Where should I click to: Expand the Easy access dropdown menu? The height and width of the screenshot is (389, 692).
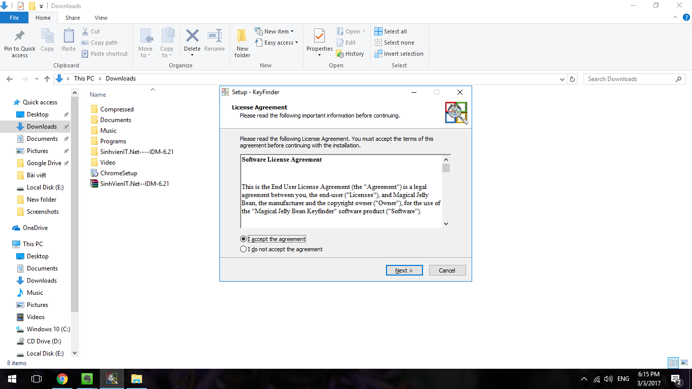click(276, 43)
